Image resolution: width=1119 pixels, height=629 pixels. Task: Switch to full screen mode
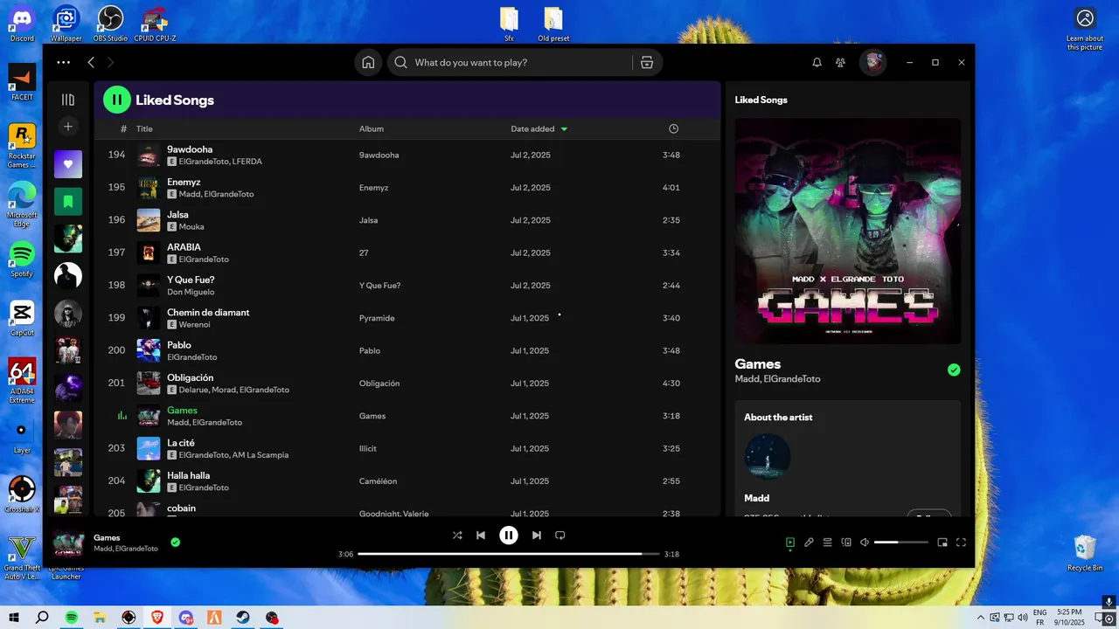(x=961, y=543)
